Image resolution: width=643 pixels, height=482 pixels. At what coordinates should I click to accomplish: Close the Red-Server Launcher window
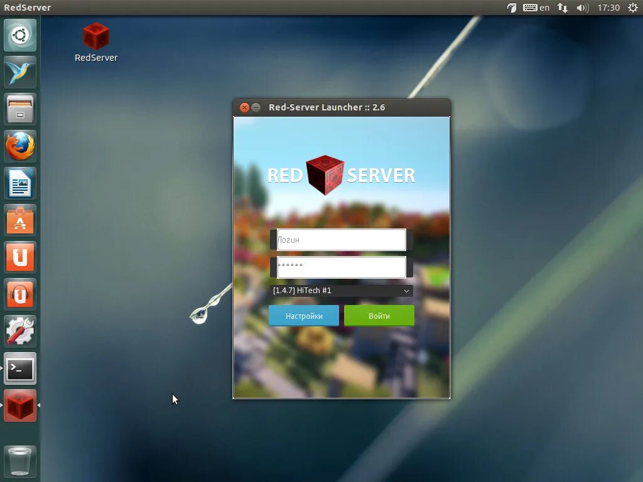point(244,107)
